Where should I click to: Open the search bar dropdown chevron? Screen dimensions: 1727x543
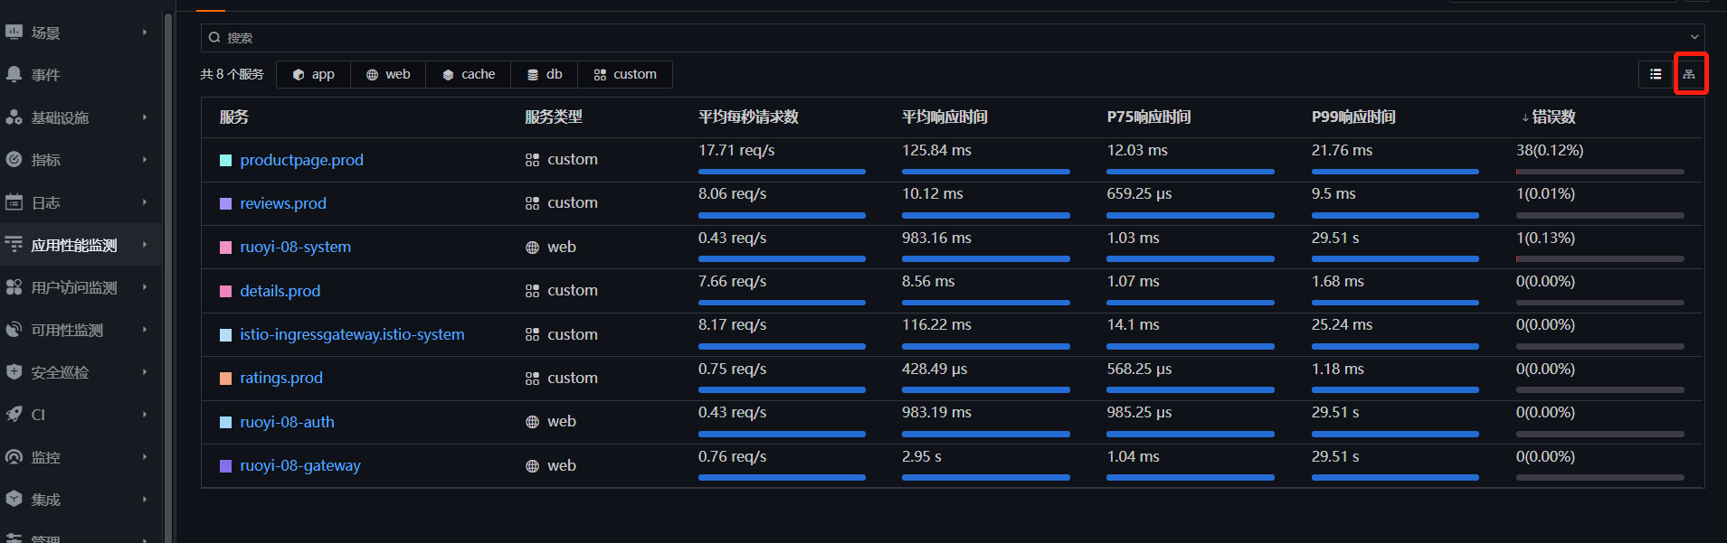coord(1694,37)
